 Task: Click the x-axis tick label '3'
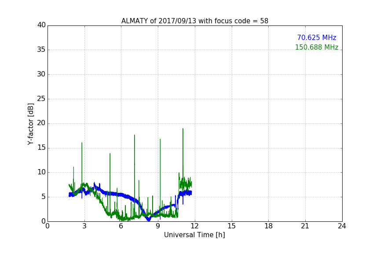click(x=84, y=226)
